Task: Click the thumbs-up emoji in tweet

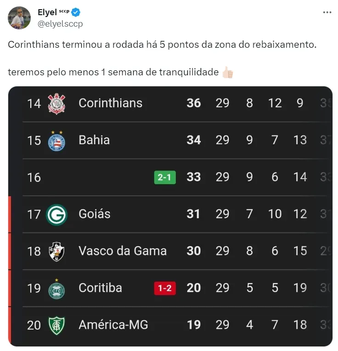Action: [x=227, y=73]
